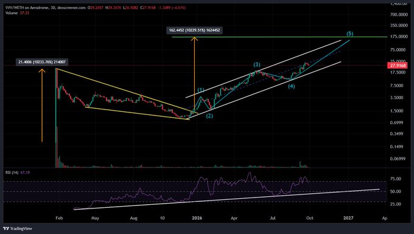Click the Aug date on time axis
This screenshot has width=414, height=234.
(134, 218)
